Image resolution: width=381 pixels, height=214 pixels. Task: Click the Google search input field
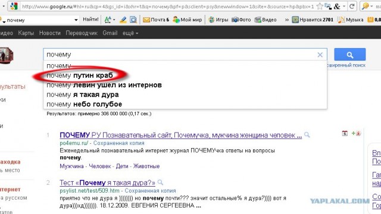click(x=180, y=55)
